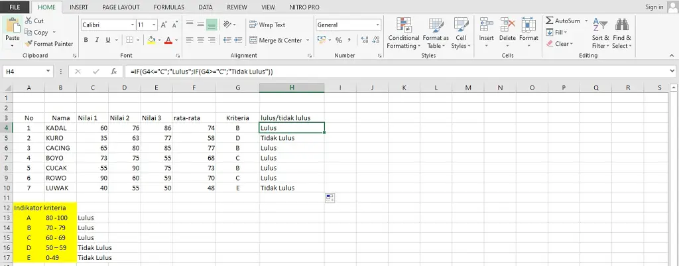The image size is (679, 266).
Task: Switch to the INSERT tab
Action: click(79, 7)
